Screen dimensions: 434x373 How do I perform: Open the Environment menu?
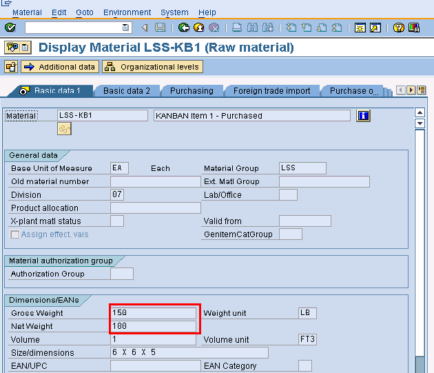point(127,12)
